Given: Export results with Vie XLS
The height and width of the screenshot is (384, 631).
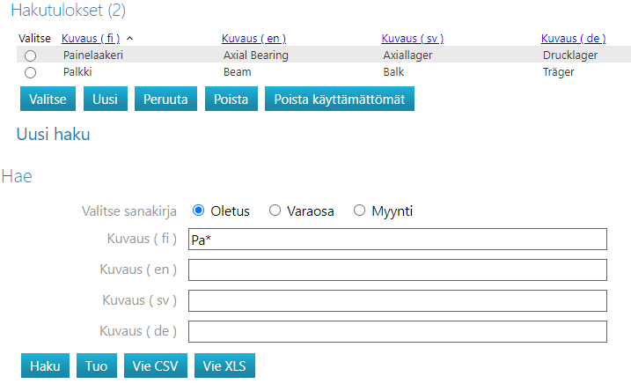Looking at the screenshot, I should tap(224, 366).
